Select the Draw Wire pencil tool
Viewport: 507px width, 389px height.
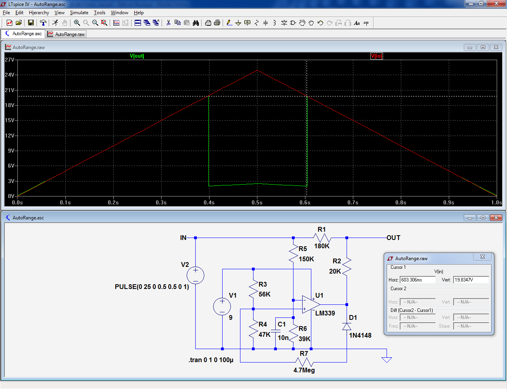[229, 23]
